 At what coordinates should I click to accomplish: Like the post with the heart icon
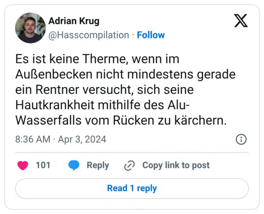click(23, 165)
